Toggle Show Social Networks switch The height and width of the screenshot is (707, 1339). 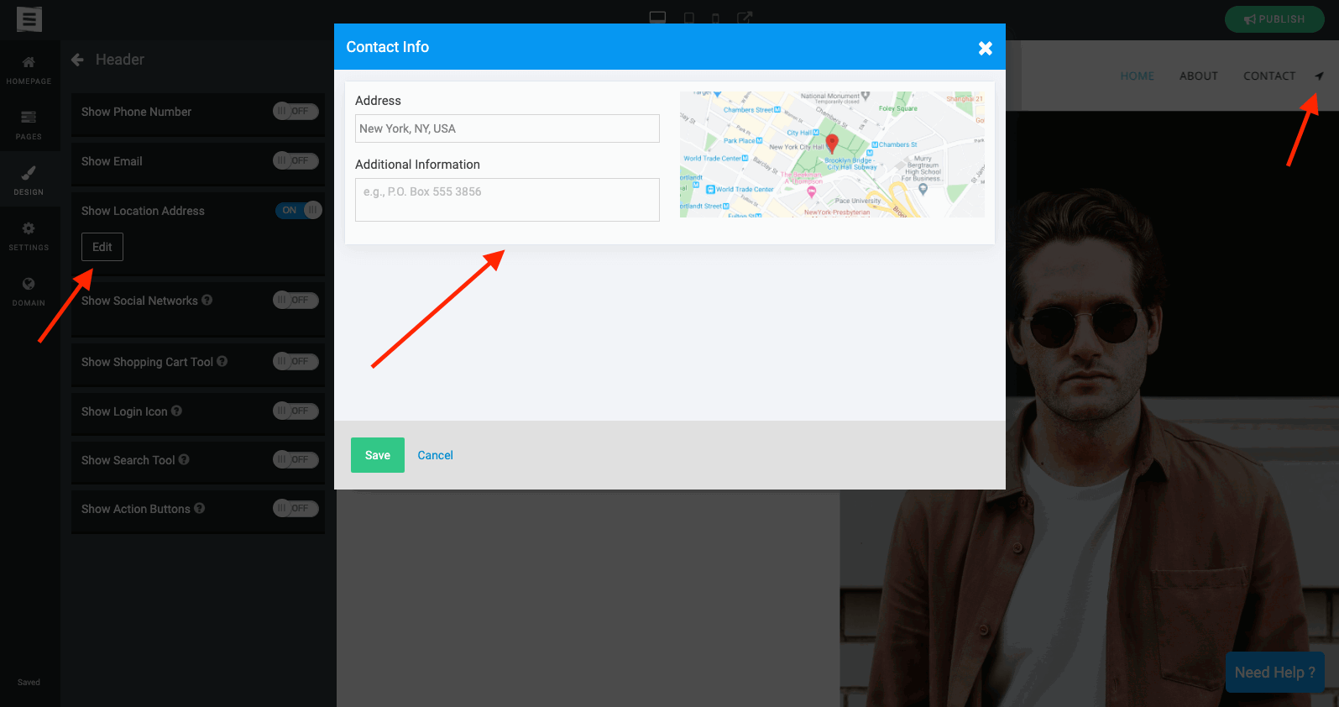296,300
